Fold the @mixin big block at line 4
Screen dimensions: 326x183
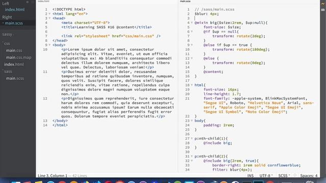[192, 23]
